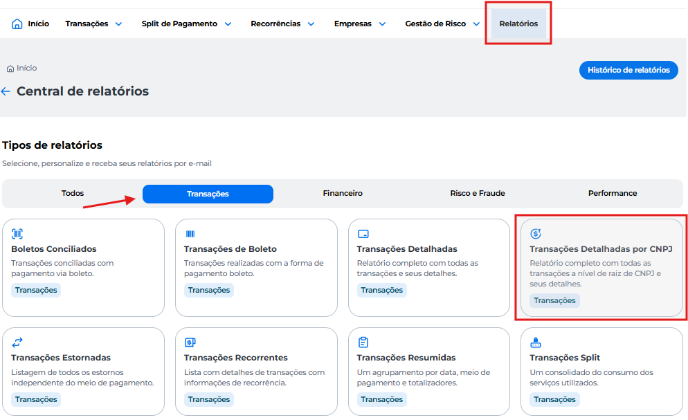Switch to the Todos report filter tab

click(x=73, y=193)
